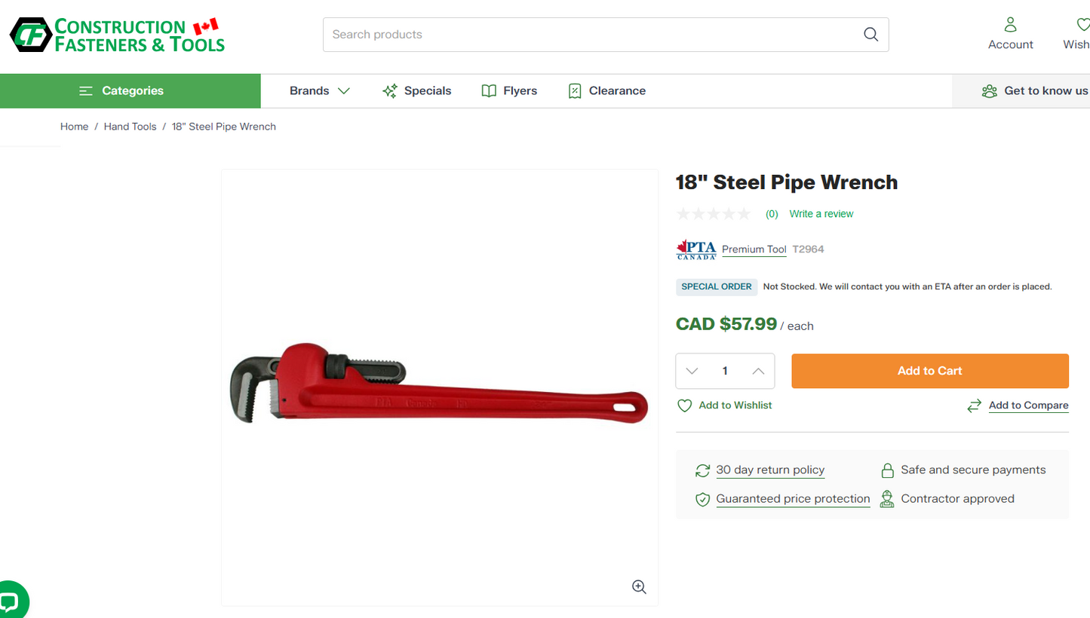Click the Write a review link
Image resolution: width=1090 pixels, height=618 pixels.
[x=821, y=214]
